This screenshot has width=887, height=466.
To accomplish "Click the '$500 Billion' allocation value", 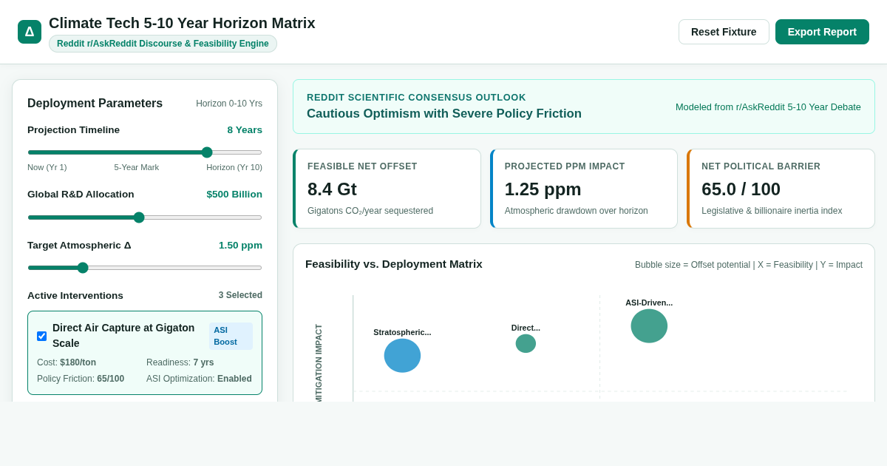I will (x=234, y=195).
